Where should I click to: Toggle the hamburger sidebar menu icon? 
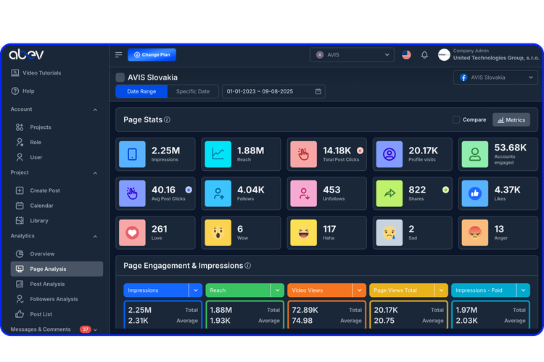click(119, 55)
